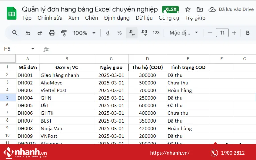Format as Vietnamese dong currency
Viewport: 256px width, 160px height.
click(107, 33)
